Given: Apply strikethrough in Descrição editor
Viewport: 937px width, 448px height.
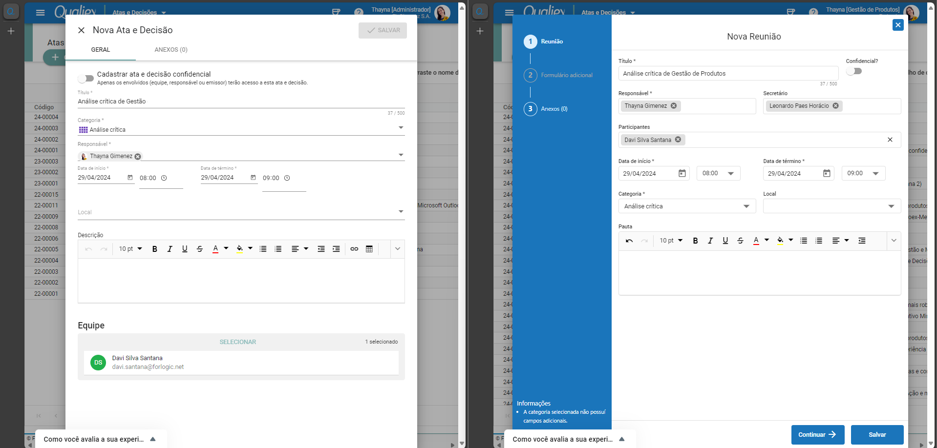Looking at the screenshot, I should [200, 249].
